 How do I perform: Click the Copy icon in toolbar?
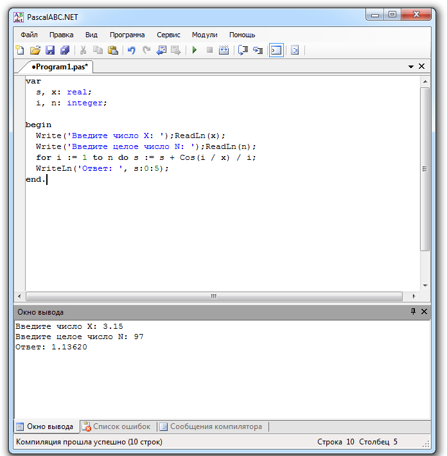coord(98,50)
